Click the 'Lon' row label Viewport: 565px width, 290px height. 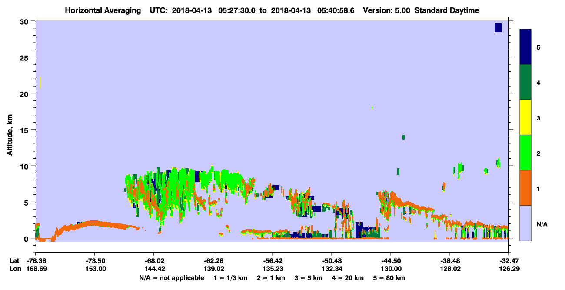pyautogui.click(x=14, y=269)
